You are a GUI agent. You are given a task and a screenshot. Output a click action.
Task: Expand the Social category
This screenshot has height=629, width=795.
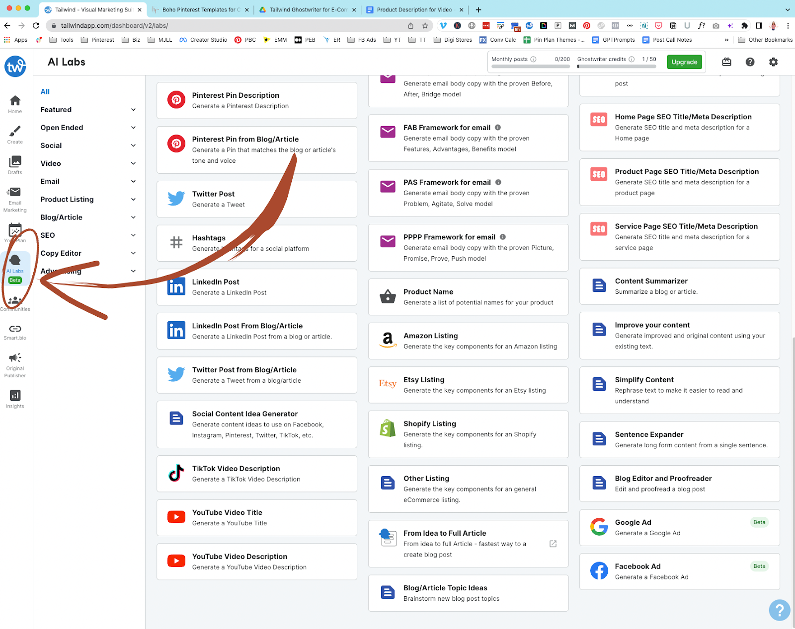point(88,145)
